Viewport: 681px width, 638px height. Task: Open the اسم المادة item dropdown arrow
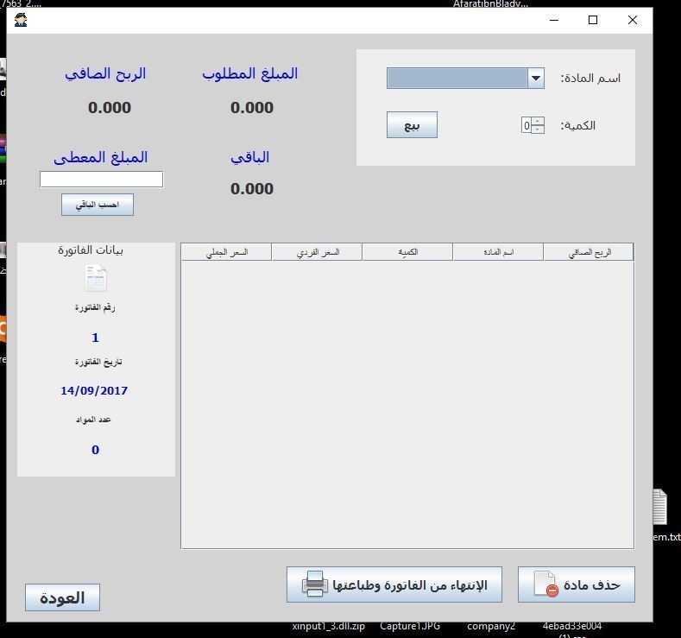[536, 79]
